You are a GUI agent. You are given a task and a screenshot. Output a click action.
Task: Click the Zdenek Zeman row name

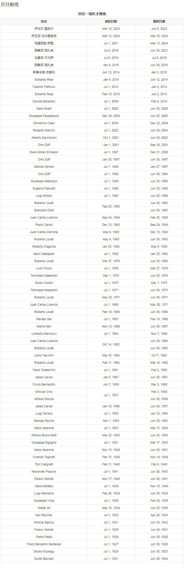44,167
